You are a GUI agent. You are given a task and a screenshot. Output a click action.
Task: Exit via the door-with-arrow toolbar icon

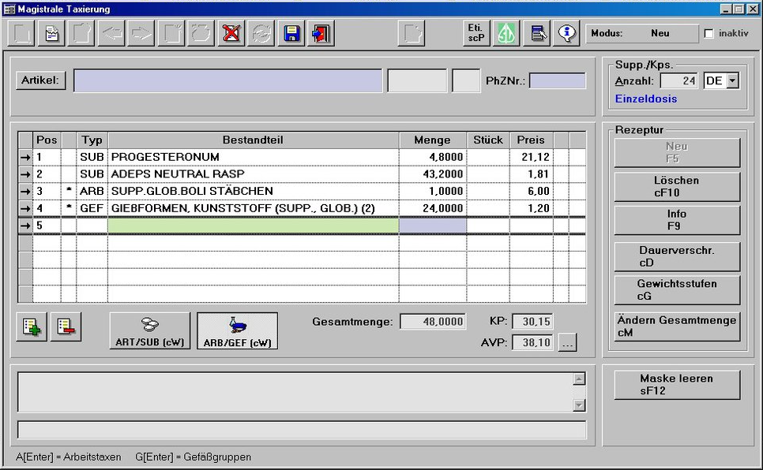click(x=320, y=32)
